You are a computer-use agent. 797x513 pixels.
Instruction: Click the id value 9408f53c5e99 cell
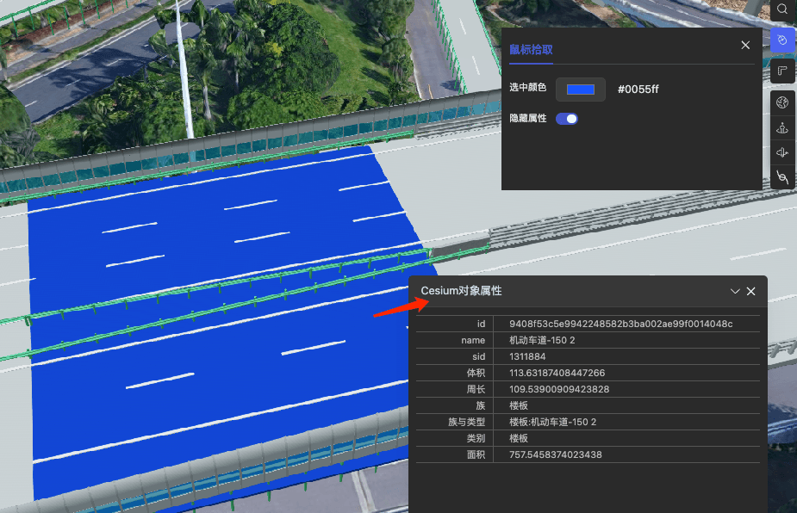pyautogui.click(x=620, y=324)
